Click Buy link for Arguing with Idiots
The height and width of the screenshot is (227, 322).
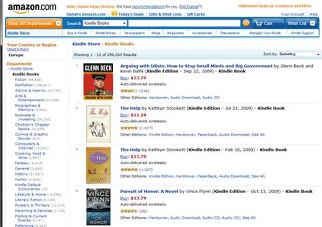pos(124,78)
